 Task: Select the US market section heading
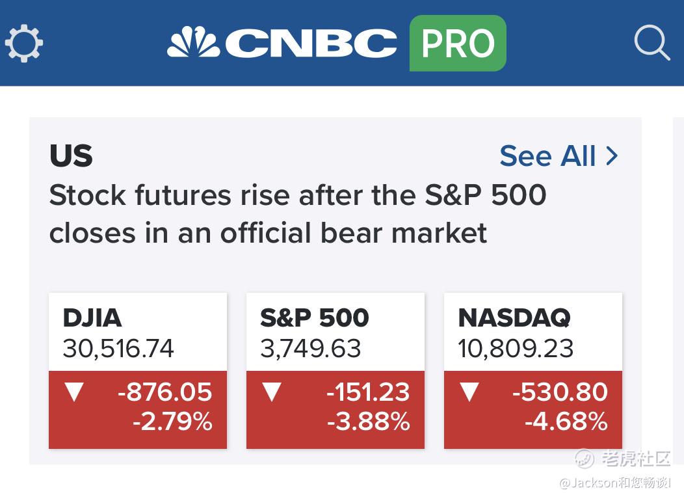coord(71,155)
